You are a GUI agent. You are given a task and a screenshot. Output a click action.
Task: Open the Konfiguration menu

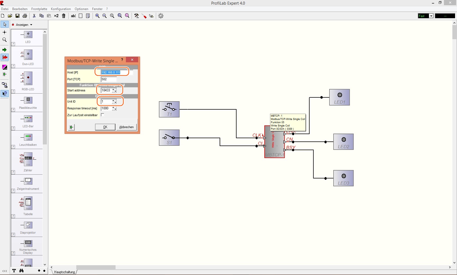(61, 9)
